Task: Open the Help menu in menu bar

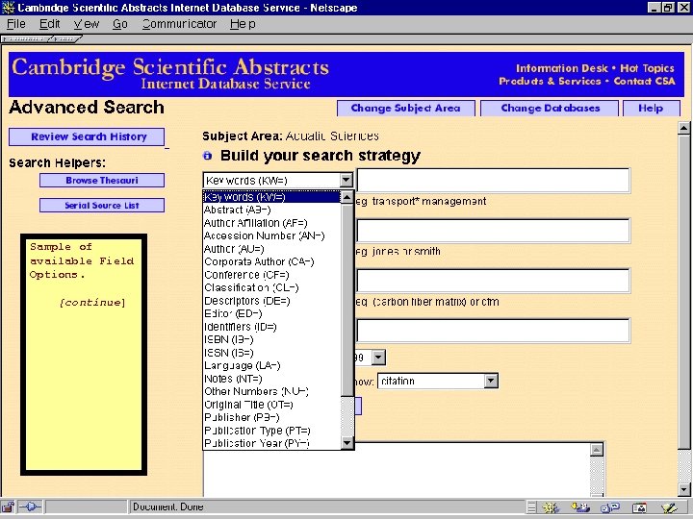Action: pos(243,24)
